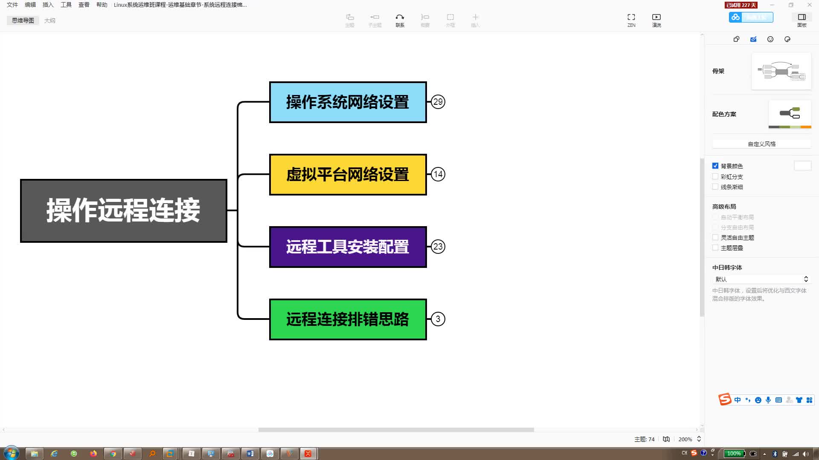Screen dimensions: 819x460
Task: Enable the 线条渐细 checkbox
Action: coord(715,187)
